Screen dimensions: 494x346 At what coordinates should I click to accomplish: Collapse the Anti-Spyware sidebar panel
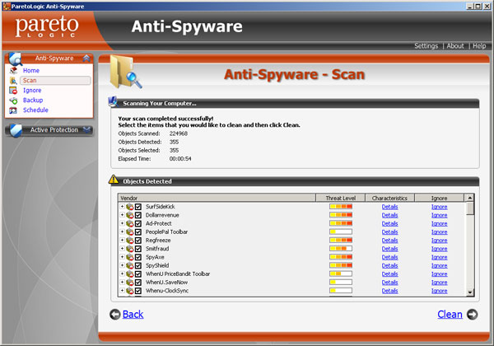[x=86, y=58]
